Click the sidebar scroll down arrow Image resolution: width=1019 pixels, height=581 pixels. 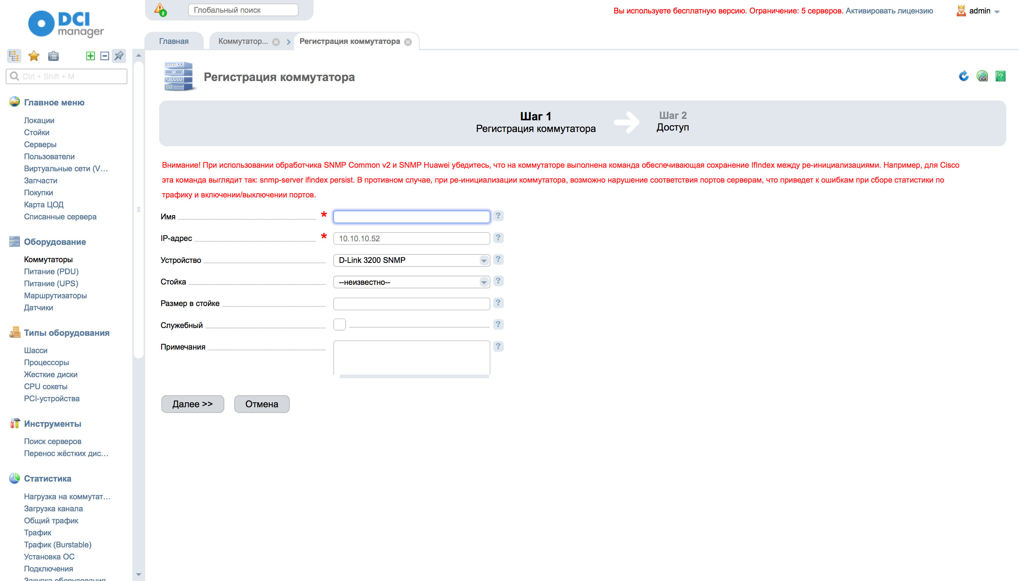(x=138, y=574)
